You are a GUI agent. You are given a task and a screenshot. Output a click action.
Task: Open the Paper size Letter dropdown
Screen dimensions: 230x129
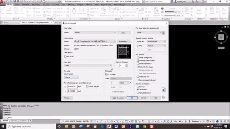(x=88, y=66)
